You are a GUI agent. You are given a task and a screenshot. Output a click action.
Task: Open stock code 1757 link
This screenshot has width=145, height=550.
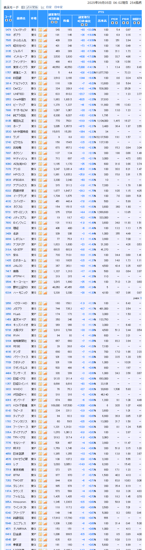point(8,73)
